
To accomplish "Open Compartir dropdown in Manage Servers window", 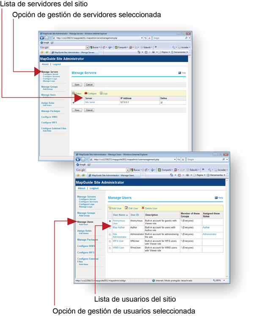I will point(127,48).
